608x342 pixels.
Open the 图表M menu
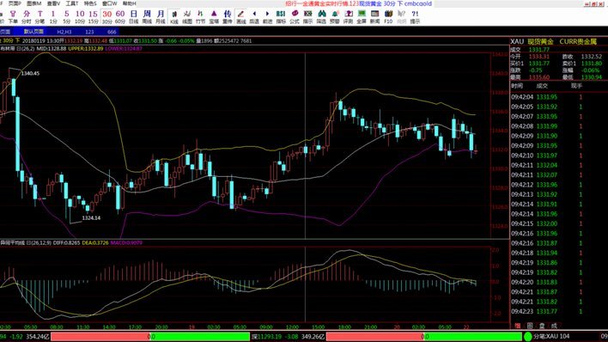pos(34,3)
